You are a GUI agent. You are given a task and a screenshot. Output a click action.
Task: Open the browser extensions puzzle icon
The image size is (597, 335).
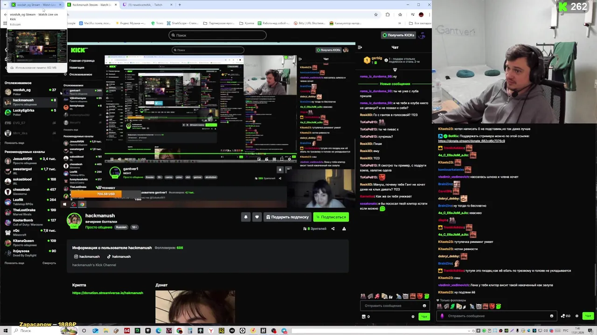388,14
